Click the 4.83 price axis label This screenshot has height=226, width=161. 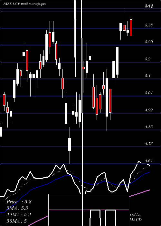(x=149, y=127)
